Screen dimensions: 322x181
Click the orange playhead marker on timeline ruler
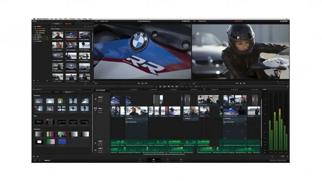pos(204,89)
